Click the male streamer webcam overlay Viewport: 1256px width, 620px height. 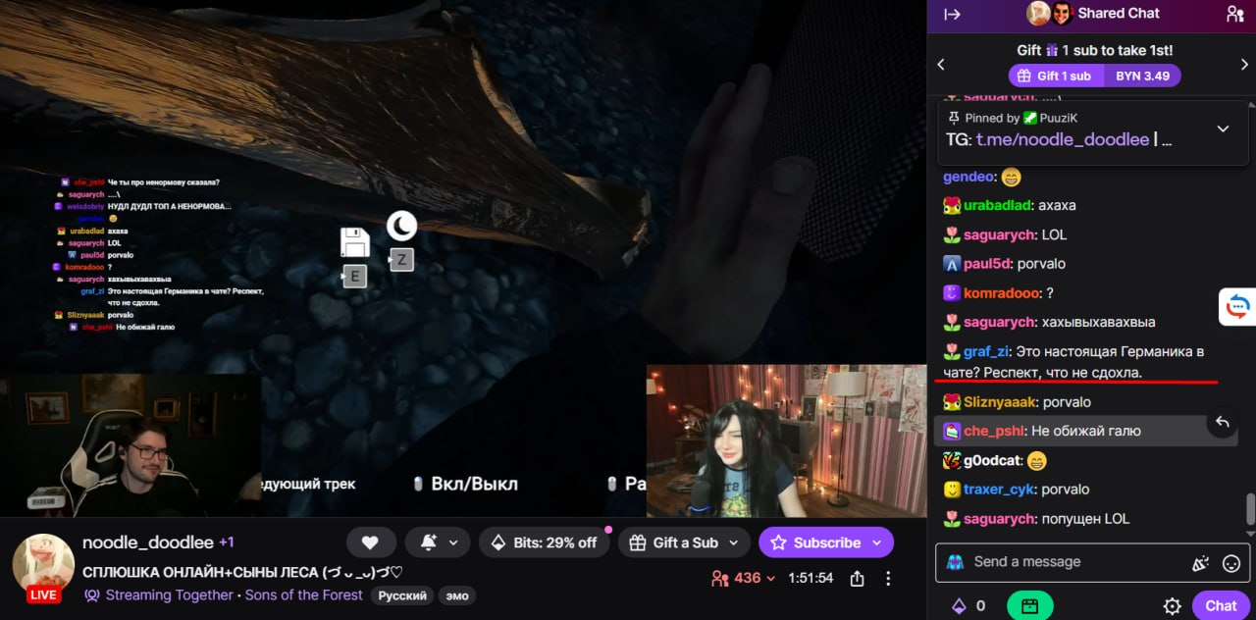point(131,444)
